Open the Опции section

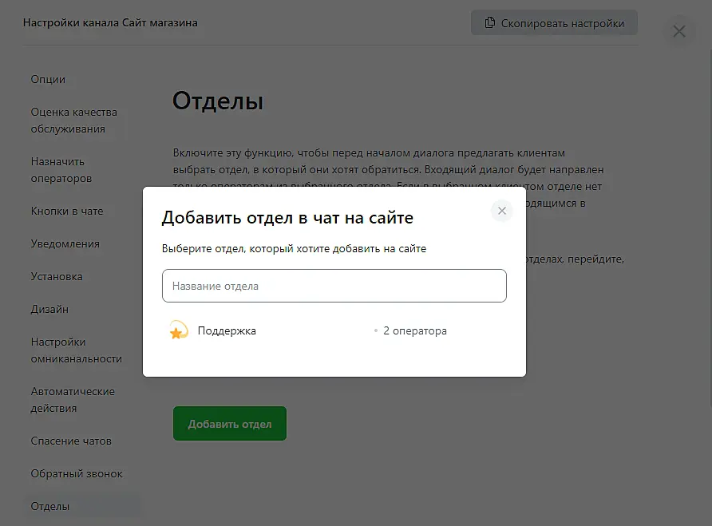pos(48,79)
